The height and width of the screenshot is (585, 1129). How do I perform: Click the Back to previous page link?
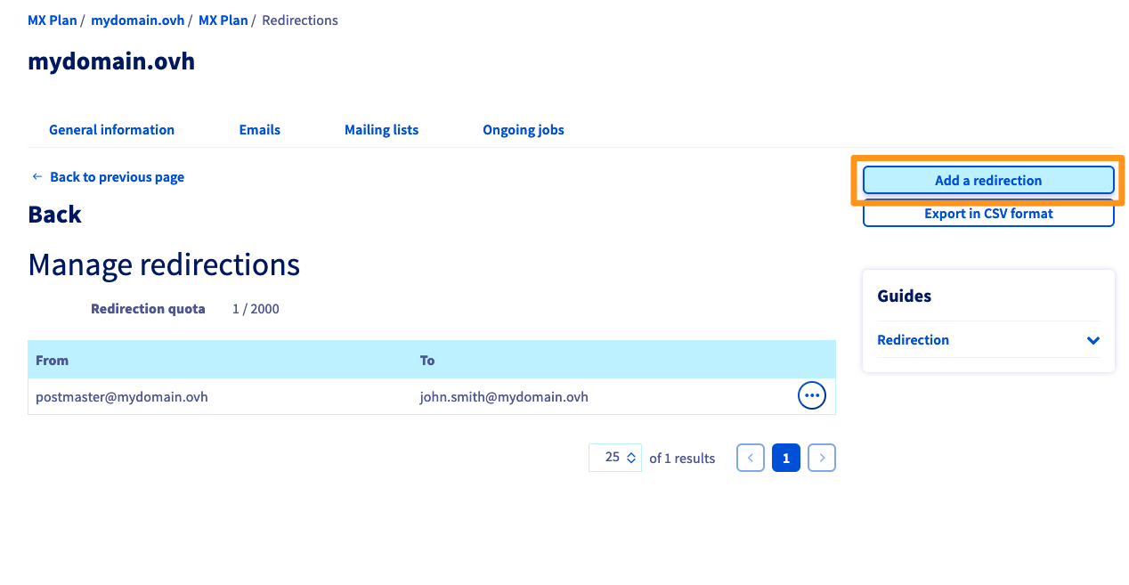click(117, 177)
